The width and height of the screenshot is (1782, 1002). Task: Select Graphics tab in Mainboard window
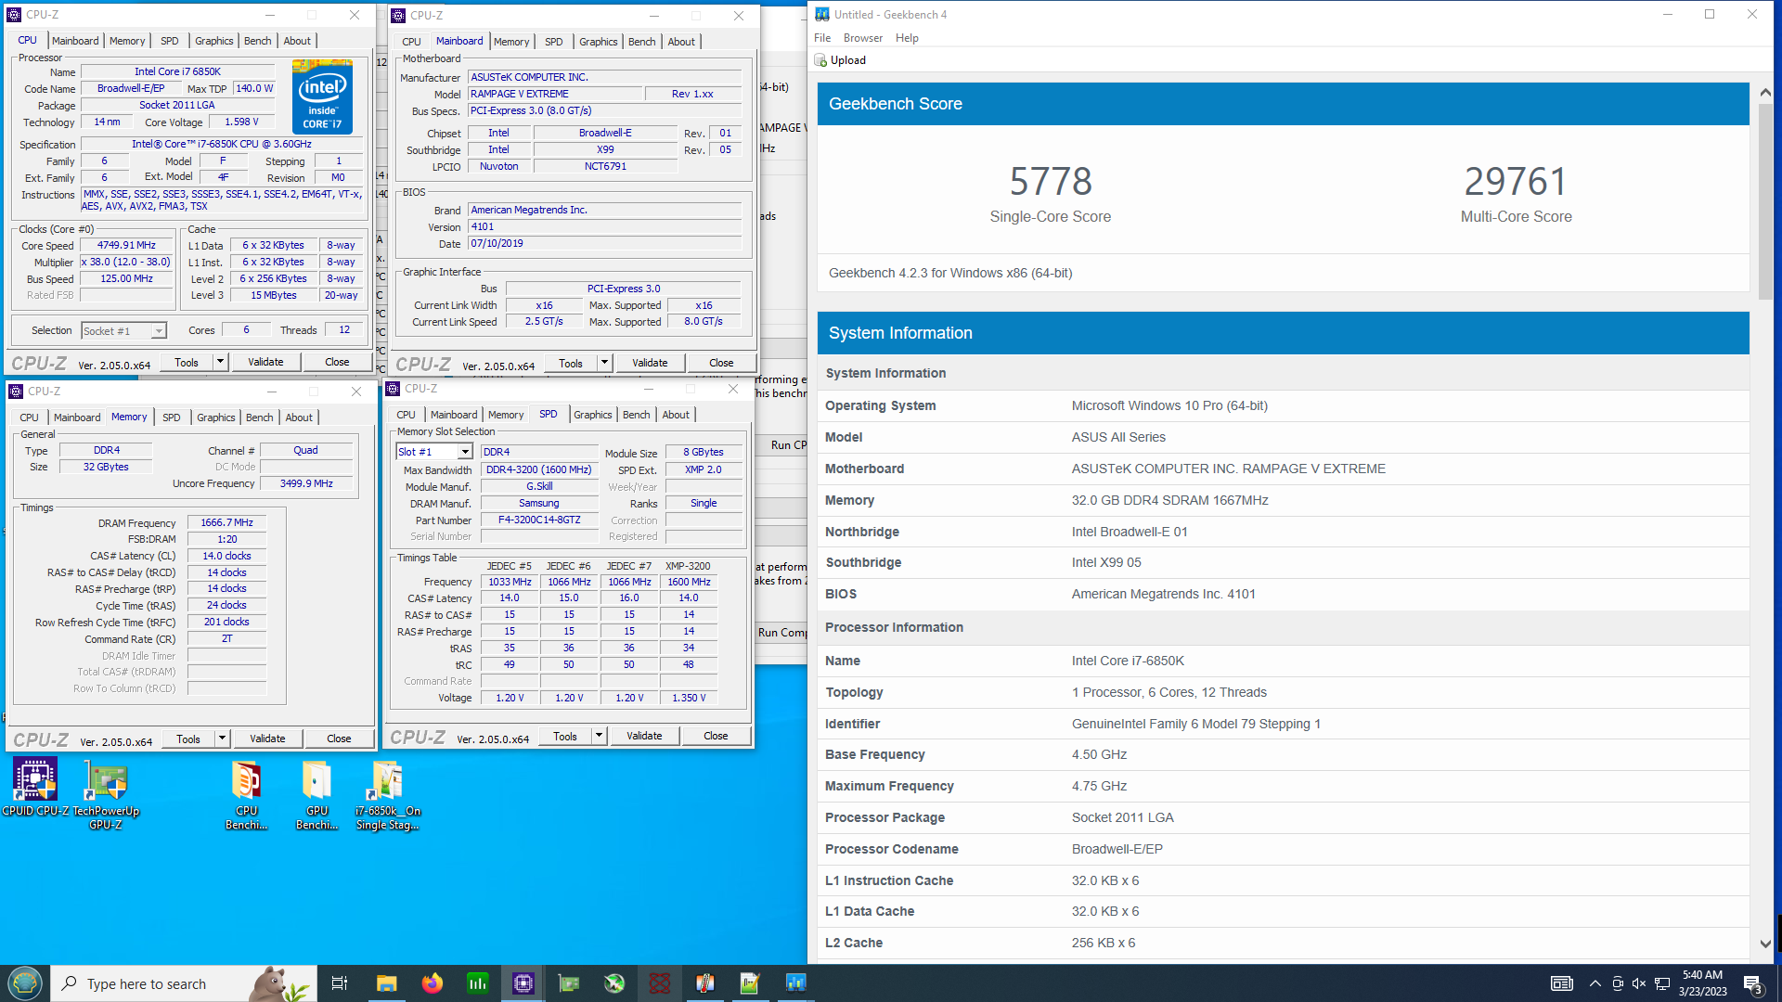(599, 42)
